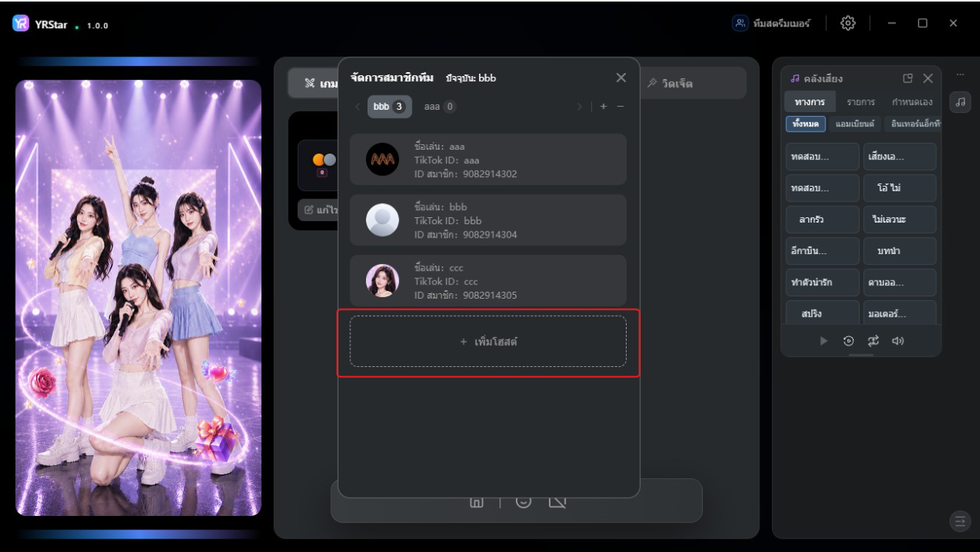Play the ทดสอบ... sound beside เสียงเอ...

[822, 157]
